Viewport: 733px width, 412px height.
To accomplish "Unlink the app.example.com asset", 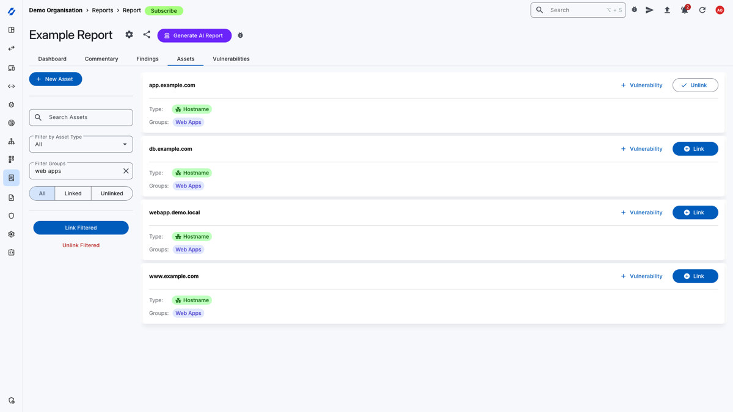I will click(x=695, y=85).
